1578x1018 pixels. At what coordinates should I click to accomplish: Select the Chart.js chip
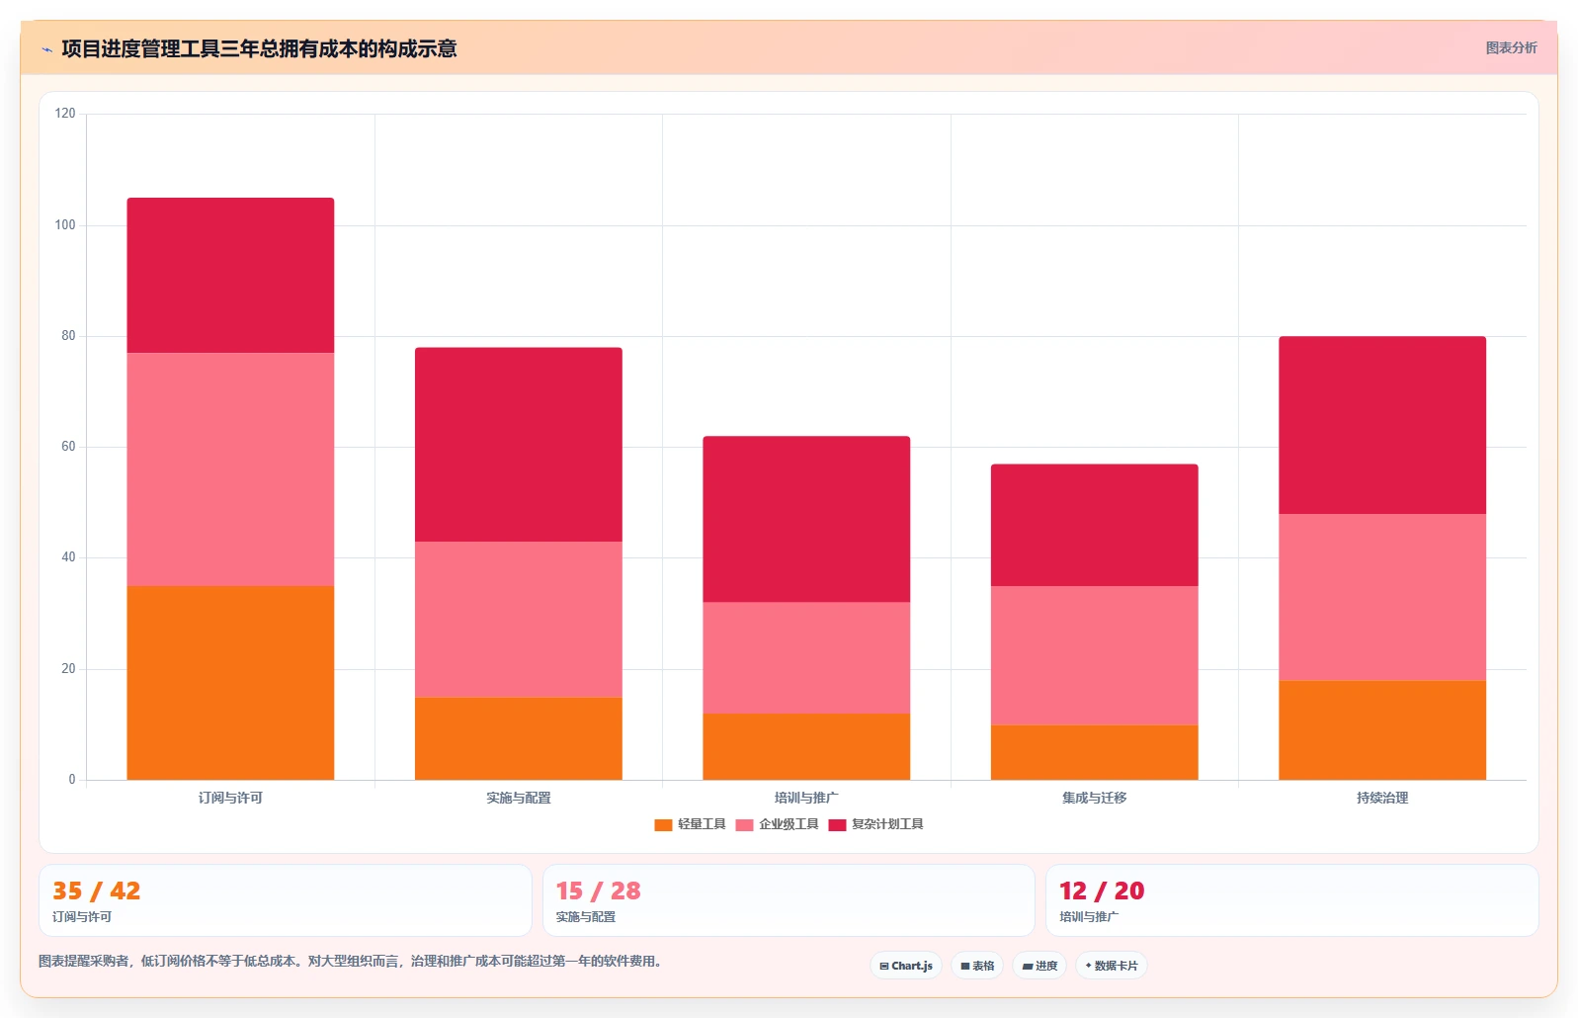pos(906,966)
